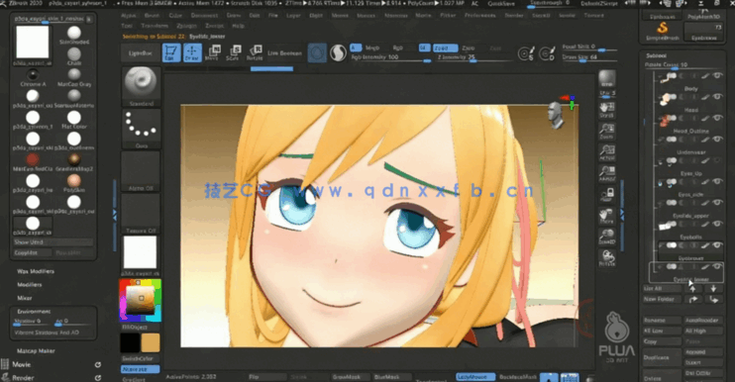735x382 pixels.
Task: Click the SimpleBrush tool icon
Action: pyautogui.click(x=662, y=31)
